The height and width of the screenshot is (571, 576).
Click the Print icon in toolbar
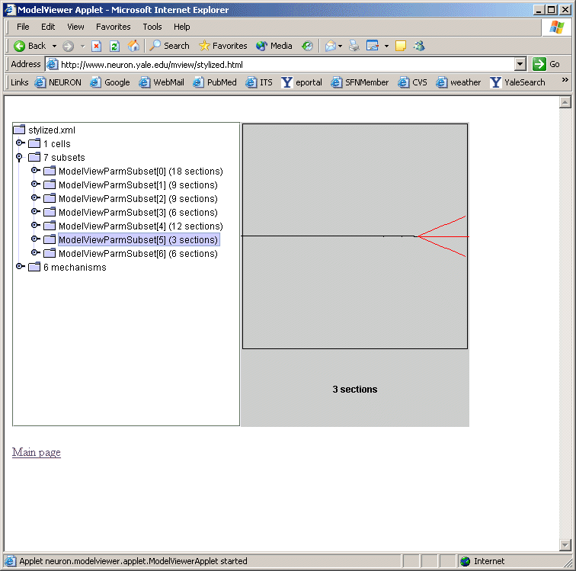[x=354, y=46]
